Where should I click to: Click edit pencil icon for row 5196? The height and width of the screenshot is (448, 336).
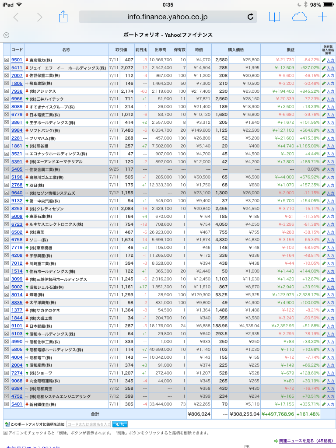click(x=324, y=177)
